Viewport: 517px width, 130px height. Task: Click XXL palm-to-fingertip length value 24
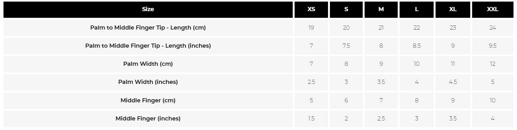(x=493, y=28)
